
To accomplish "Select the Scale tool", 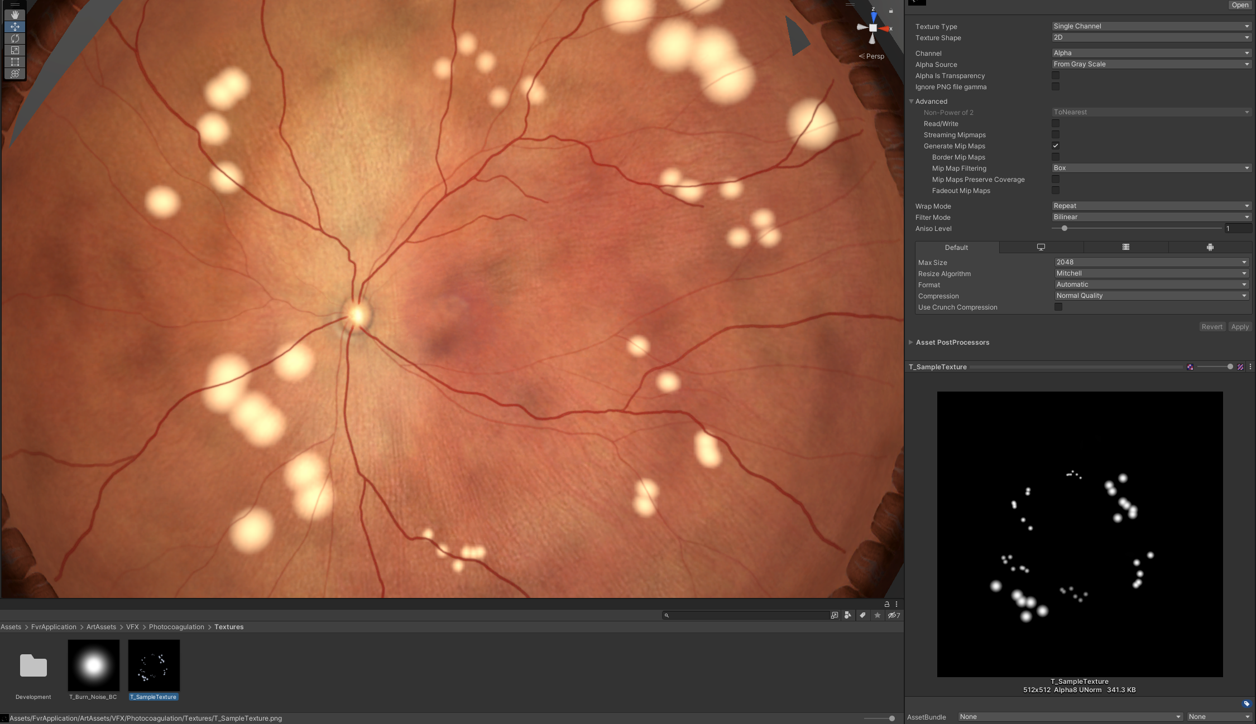I will pyautogui.click(x=15, y=50).
